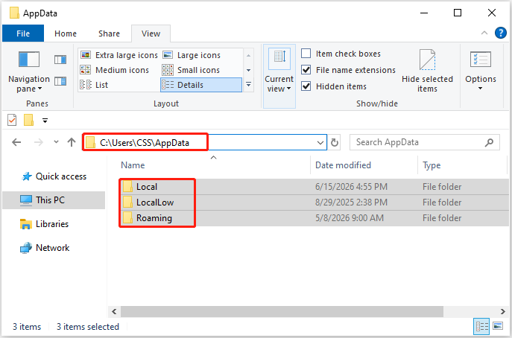
Task: Click the scrollbar left arrow
Action: [114, 311]
